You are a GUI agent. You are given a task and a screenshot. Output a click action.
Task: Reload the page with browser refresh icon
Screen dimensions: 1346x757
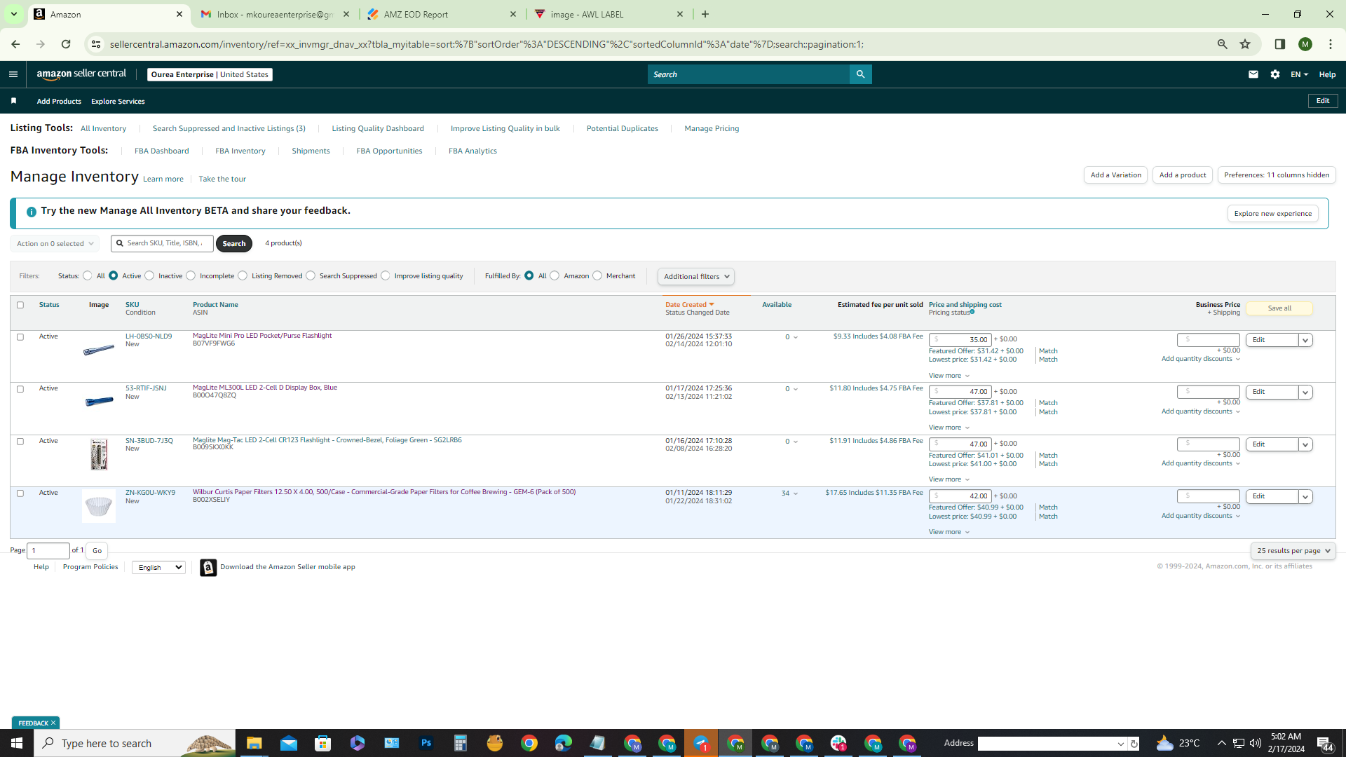66,44
